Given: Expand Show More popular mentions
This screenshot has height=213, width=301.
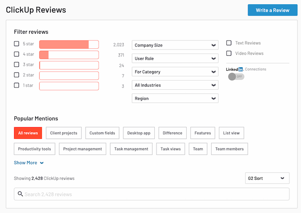Looking at the screenshot, I should [x=29, y=163].
